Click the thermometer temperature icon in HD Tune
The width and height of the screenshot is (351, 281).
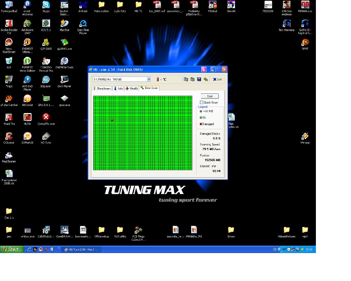tap(158, 79)
